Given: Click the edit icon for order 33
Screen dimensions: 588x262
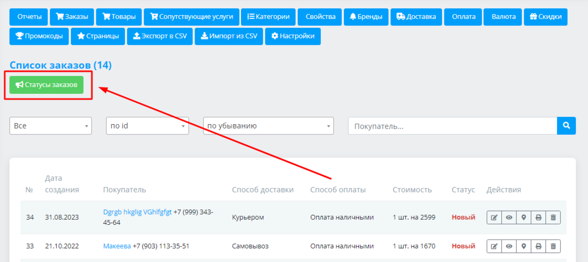Looking at the screenshot, I should (x=494, y=246).
